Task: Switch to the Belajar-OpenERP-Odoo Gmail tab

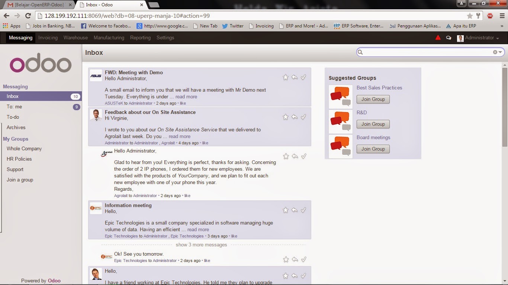Action: (40, 5)
